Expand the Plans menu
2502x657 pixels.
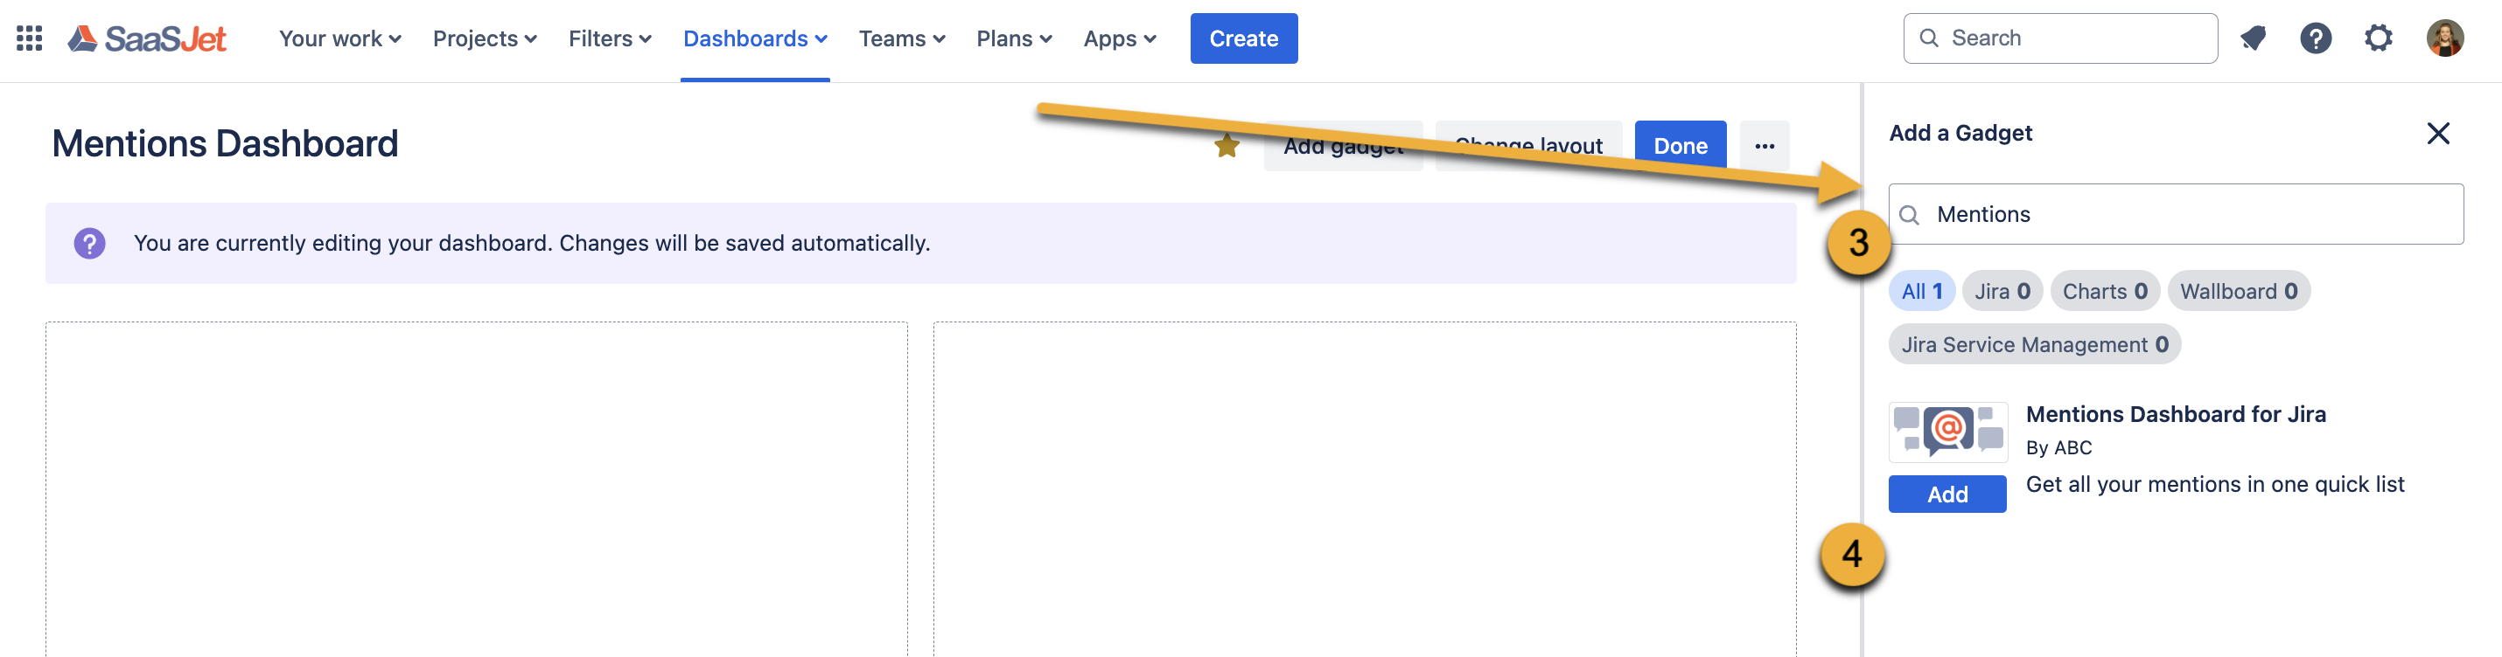click(x=1014, y=38)
